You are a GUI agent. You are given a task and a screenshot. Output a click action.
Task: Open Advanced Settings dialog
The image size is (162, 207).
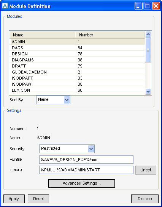pos(82,183)
